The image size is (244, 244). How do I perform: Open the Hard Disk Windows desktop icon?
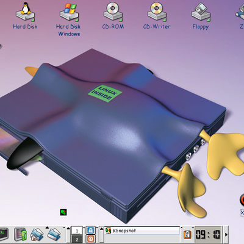tap(69, 12)
